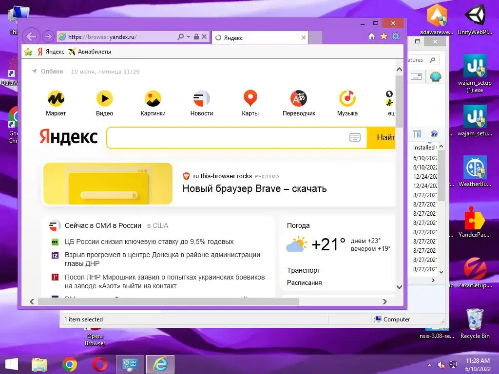
Task: Click horizontal scrollbar left arrow
Action: (32, 301)
